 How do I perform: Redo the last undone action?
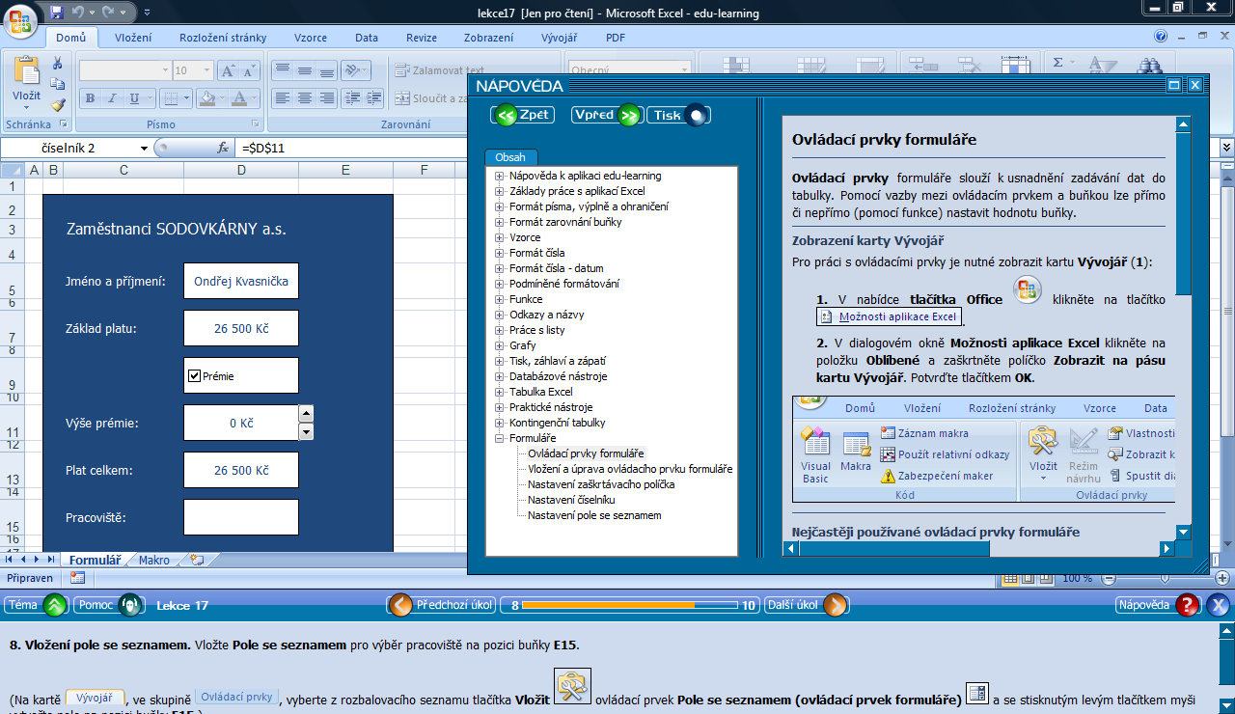coord(108,13)
